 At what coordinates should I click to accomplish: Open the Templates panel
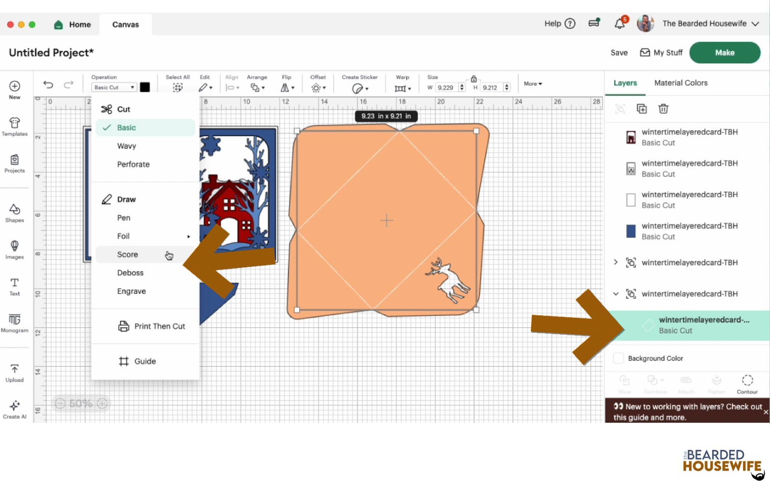[14, 126]
